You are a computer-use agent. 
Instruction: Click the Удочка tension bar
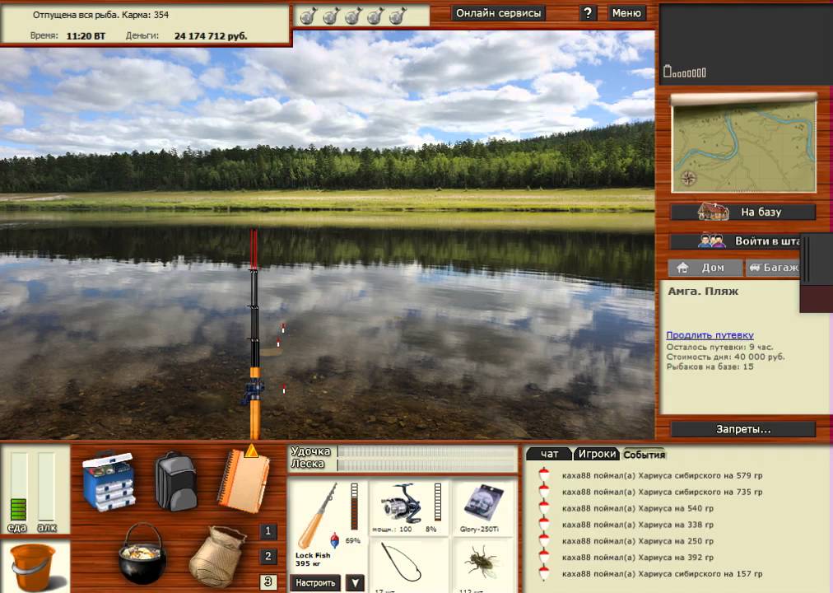[426, 451]
